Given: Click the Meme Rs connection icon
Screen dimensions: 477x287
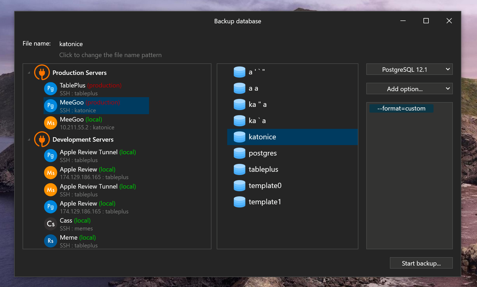Looking at the screenshot, I should click(x=51, y=241).
